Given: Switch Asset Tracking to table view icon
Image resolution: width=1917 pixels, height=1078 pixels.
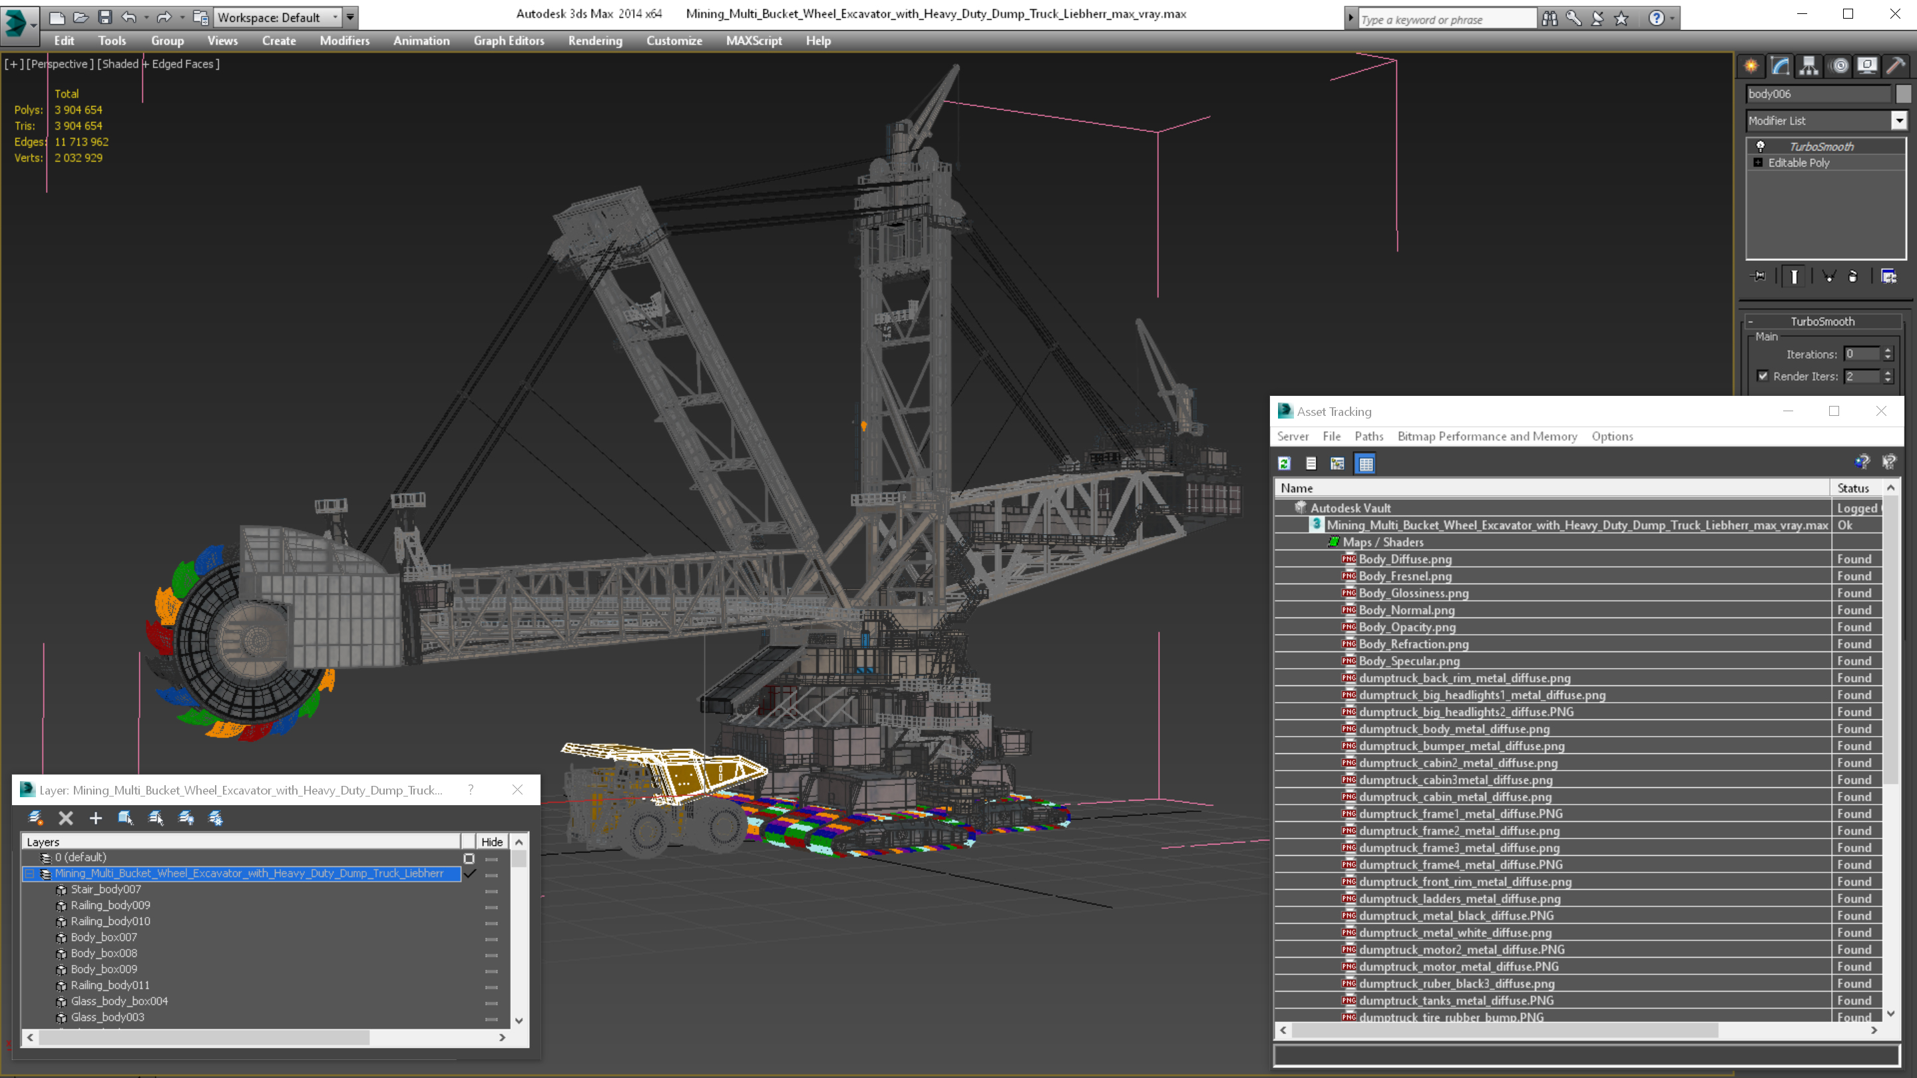Looking at the screenshot, I should pos(1366,464).
